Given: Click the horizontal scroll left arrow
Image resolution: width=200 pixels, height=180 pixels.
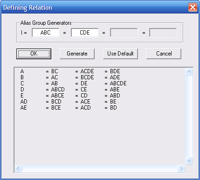Looking at the screenshot, I should pyautogui.click(x=18, y=168).
